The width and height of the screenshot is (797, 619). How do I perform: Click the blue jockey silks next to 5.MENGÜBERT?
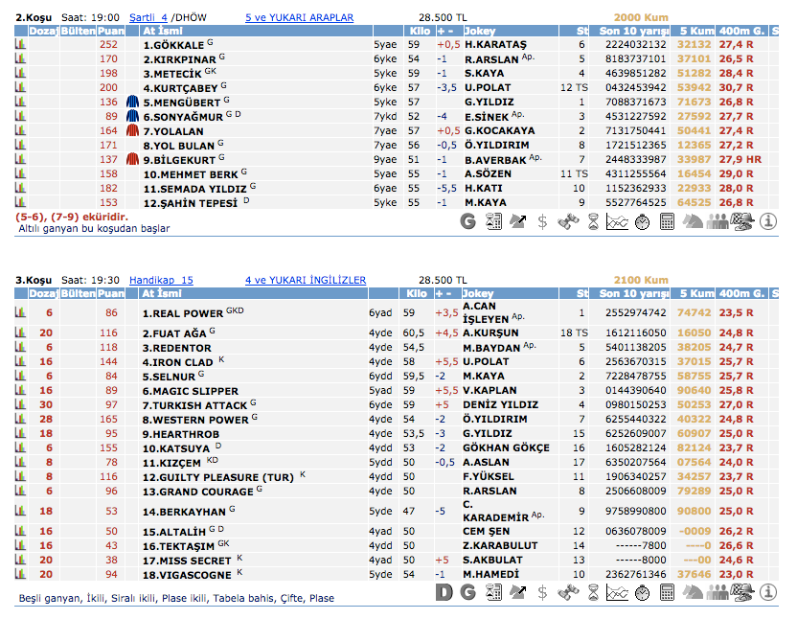click(134, 102)
